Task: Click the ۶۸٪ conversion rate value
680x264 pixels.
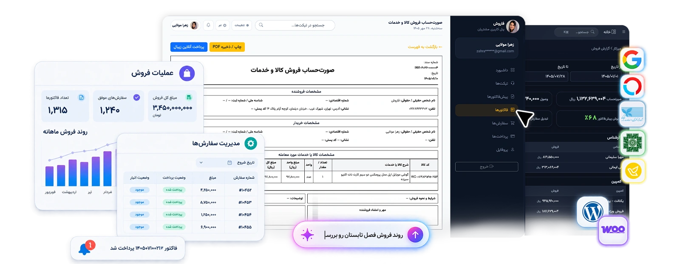Action: (590, 117)
